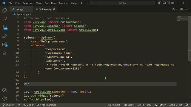Toggle the secondary side bar layout
Image resolution: width=191 pixels, height=107 pixels.
coord(168,3)
